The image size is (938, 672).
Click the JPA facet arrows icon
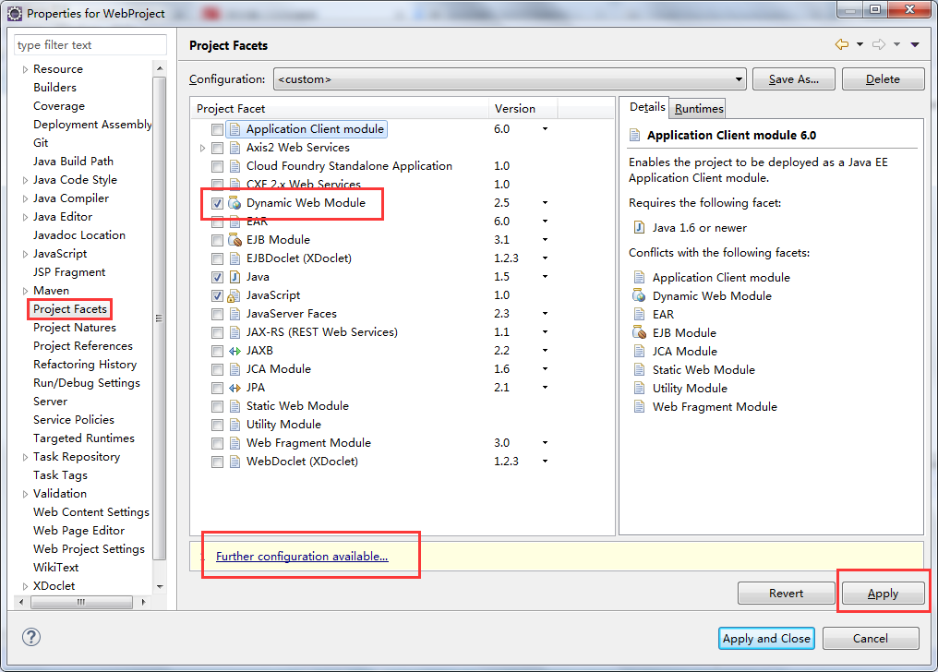point(235,388)
